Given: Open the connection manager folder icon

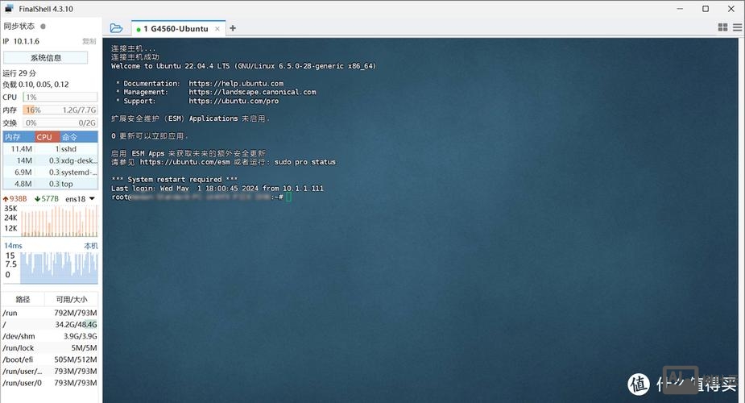Looking at the screenshot, I should click(x=116, y=28).
